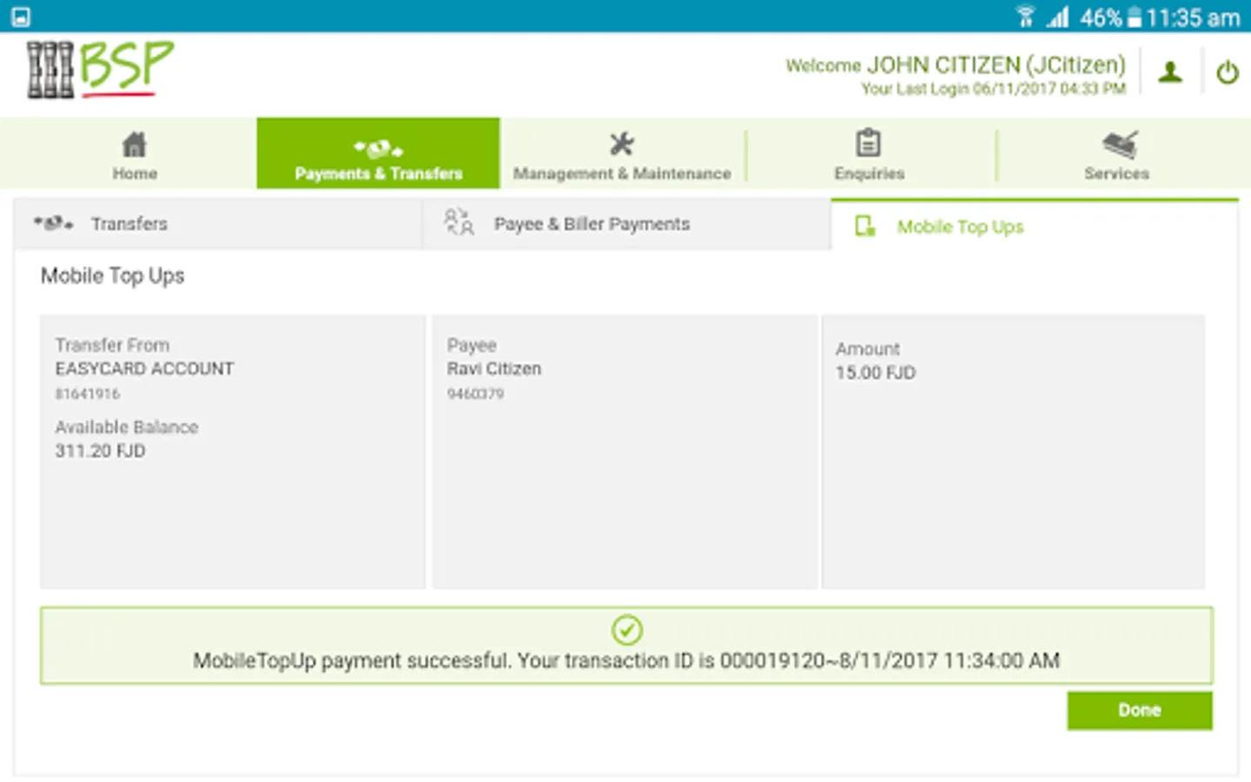Open Payments & Transfers menu label
This screenshot has height=782, width=1251.
tap(379, 174)
